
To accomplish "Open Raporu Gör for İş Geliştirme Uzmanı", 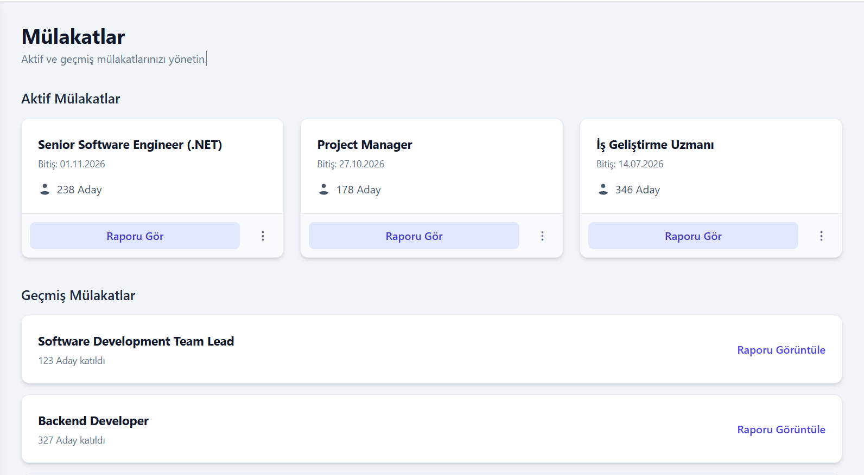I will [x=693, y=236].
